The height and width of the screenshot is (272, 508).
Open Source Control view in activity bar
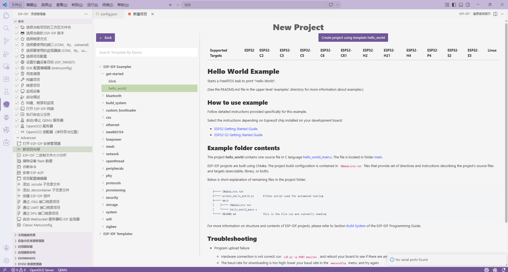pos(6,41)
